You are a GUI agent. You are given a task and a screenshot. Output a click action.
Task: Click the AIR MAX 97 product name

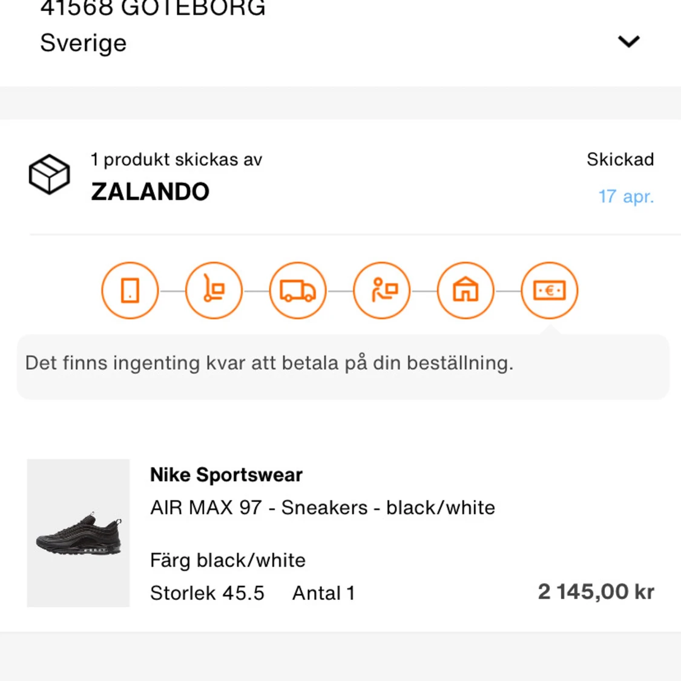(x=322, y=507)
